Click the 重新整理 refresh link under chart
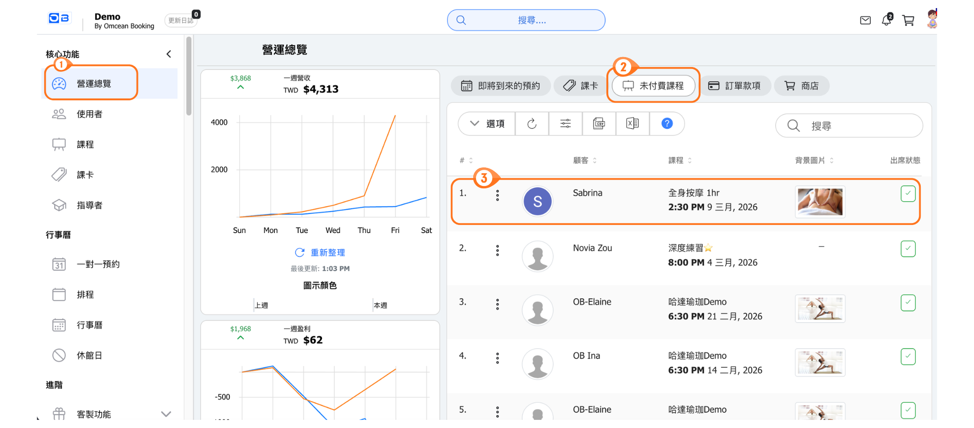Viewport: 974px width, 428px height. [320, 253]
